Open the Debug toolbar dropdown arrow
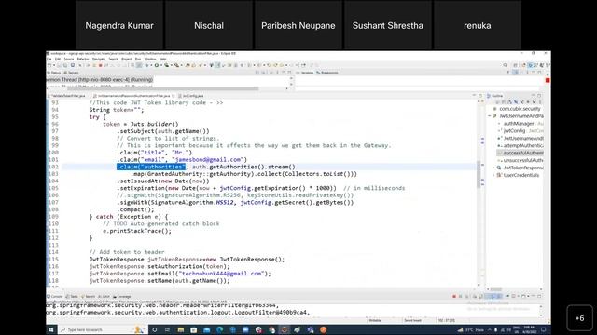 (151, 65)
